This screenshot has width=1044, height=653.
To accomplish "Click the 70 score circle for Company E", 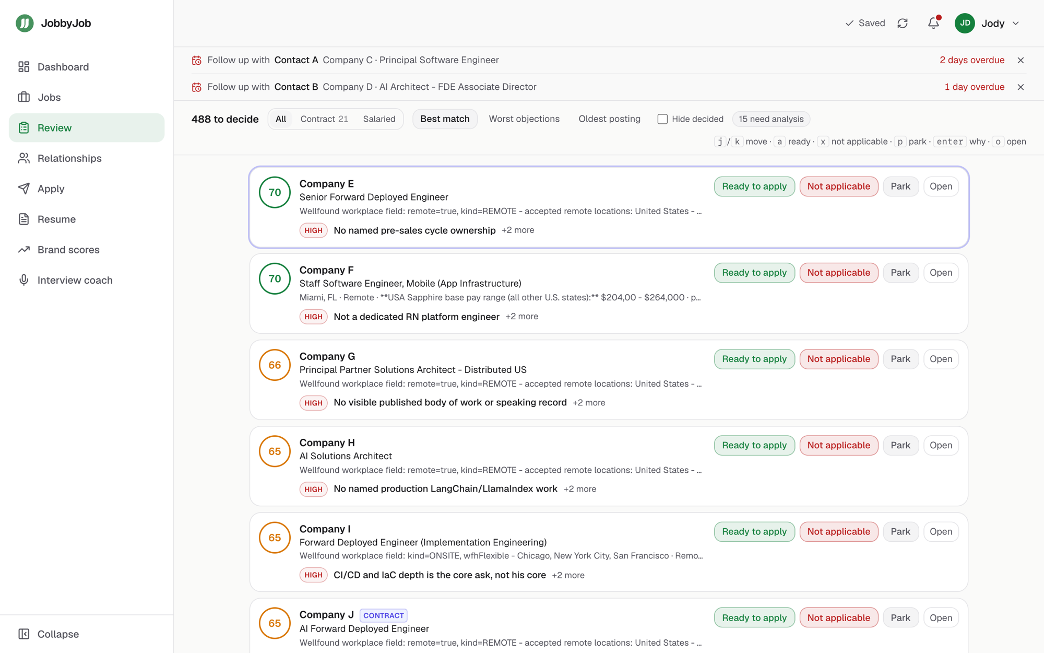I will pos(275,192).
